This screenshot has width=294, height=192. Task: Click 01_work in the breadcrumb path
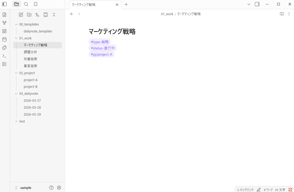pos(167,14)
